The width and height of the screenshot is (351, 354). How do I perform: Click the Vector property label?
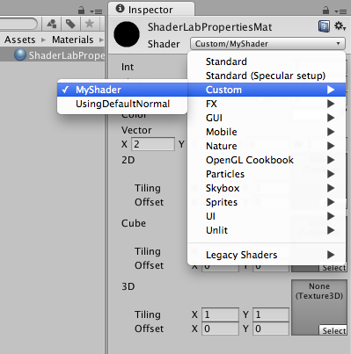click(136, 130)
